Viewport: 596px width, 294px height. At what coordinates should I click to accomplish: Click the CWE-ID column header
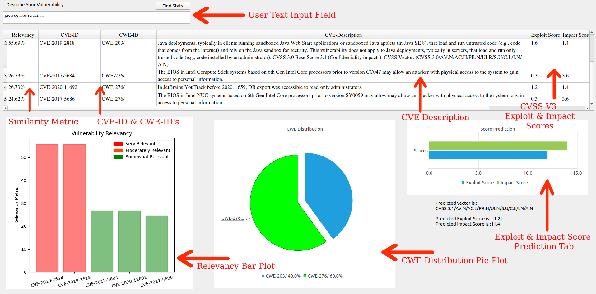tap(128, 35)
